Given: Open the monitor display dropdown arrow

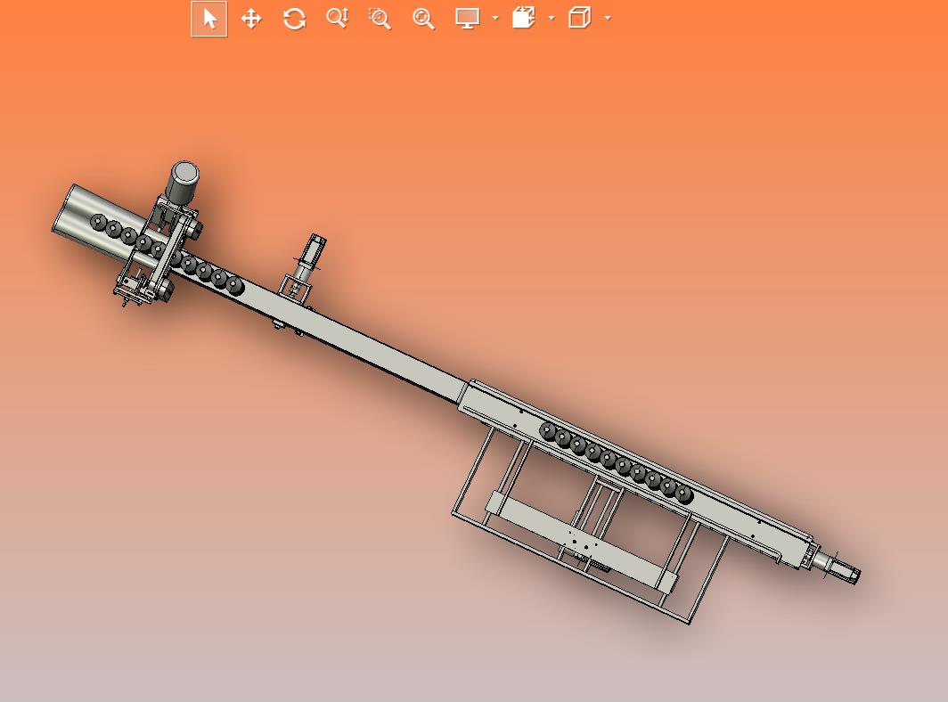Looking at the screenshot, I should coord(495,18).
